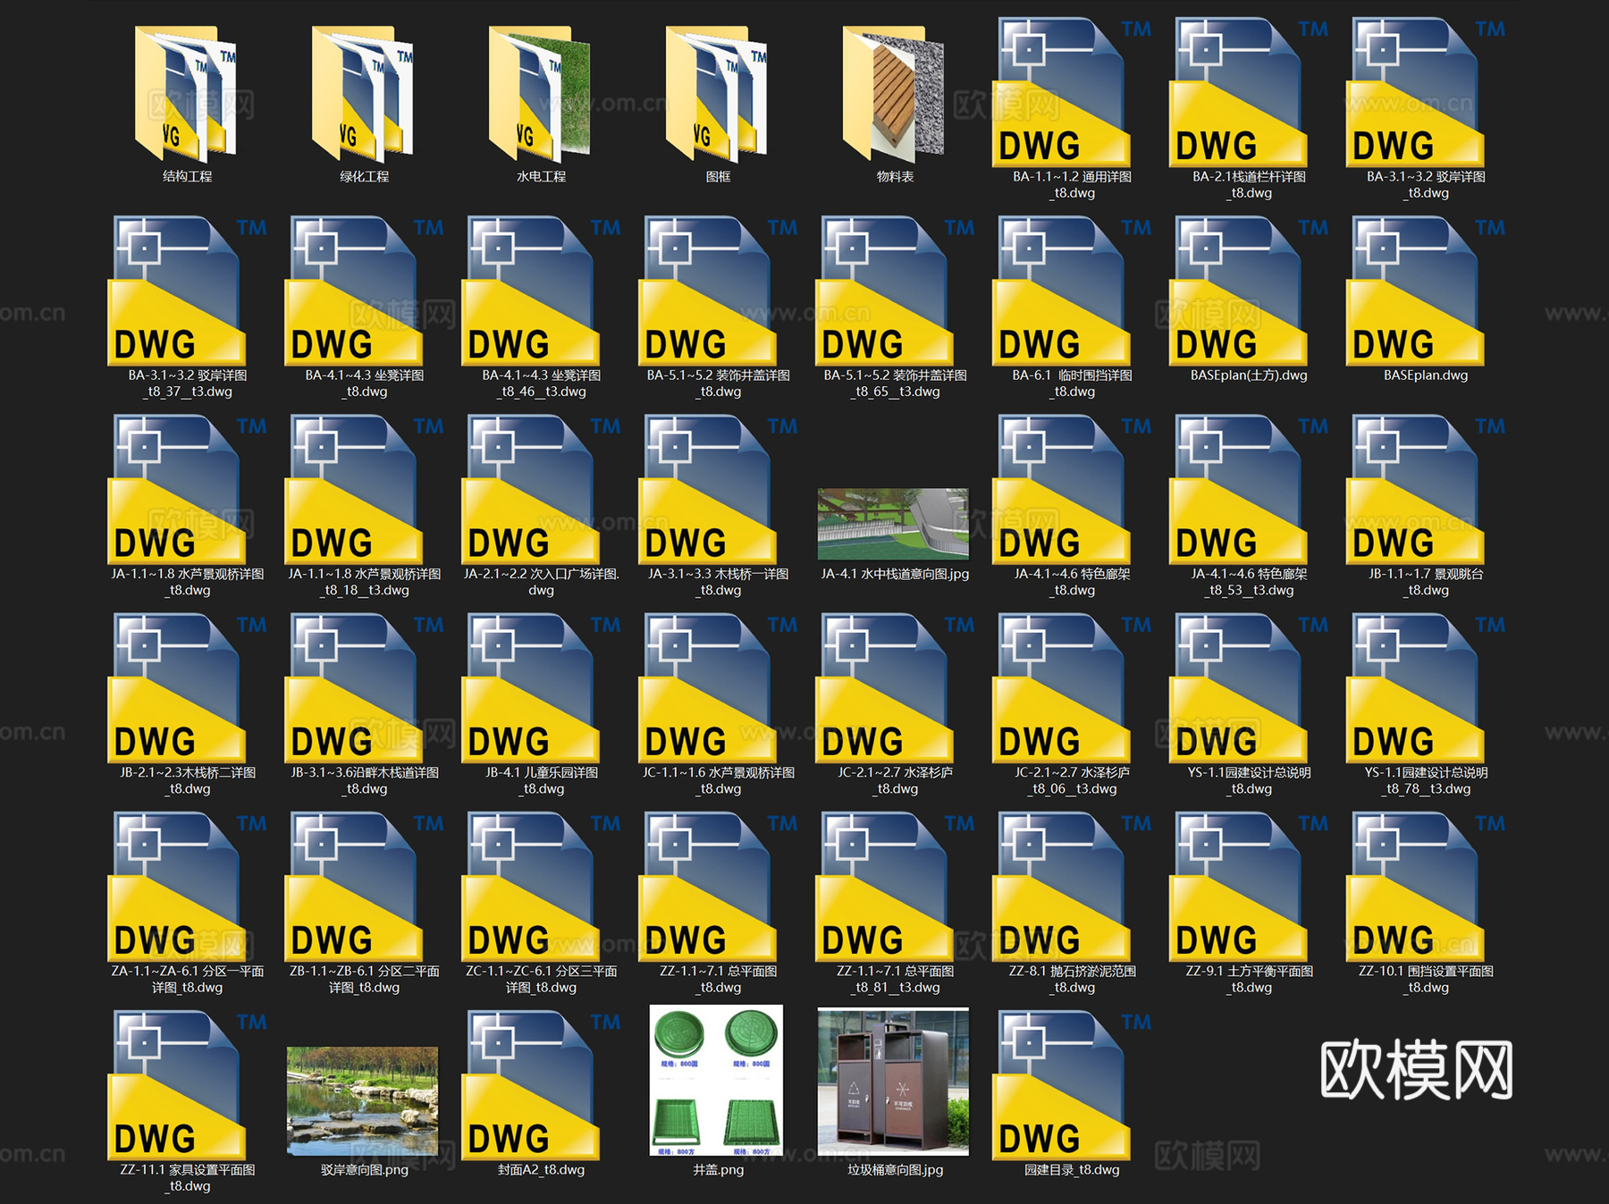Select ZZ-1.1~7.1 总平面图_t8_81_t3.dwg icon
Screen dimensions: 1609x1204
(894, 886)
